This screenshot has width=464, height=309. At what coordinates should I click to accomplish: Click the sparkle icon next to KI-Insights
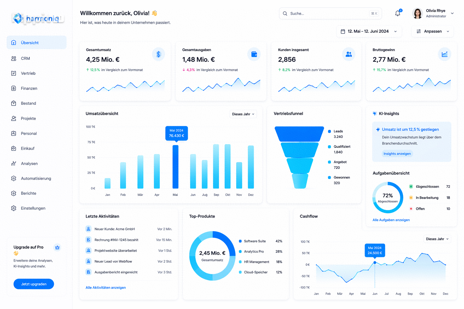click(x=375, y=113)
